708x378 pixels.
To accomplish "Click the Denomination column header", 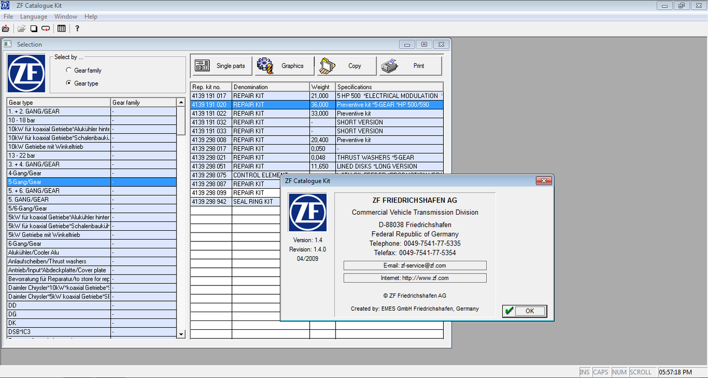I will [x=271, y=87].
